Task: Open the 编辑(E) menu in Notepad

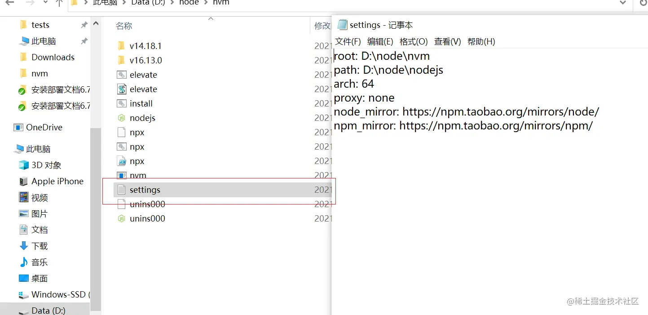Action: [x=380, y=41]
